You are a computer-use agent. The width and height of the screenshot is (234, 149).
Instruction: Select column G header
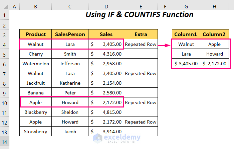point(186,6)
